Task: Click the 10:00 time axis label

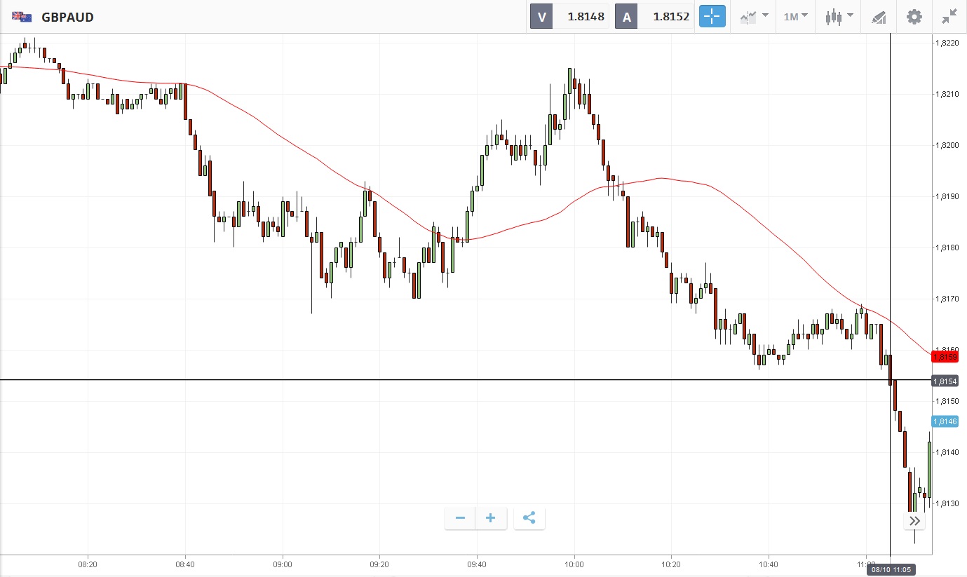Action: tap(574, 564)
